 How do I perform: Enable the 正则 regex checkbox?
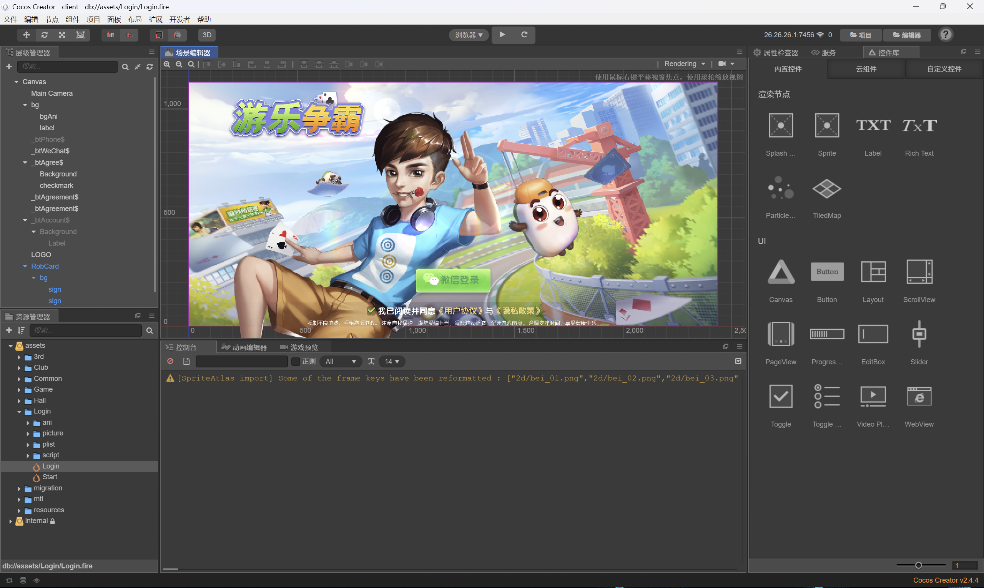[x=296, y=361]
